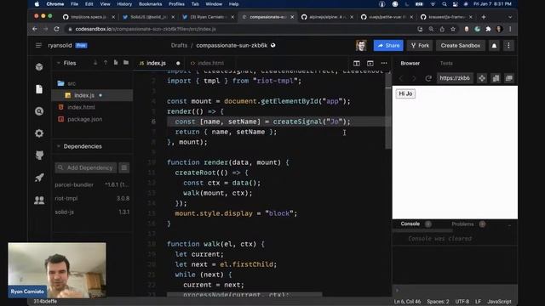The image size is (545, 306).
Task: Click the preview URL field
Action: pos(455,78)
